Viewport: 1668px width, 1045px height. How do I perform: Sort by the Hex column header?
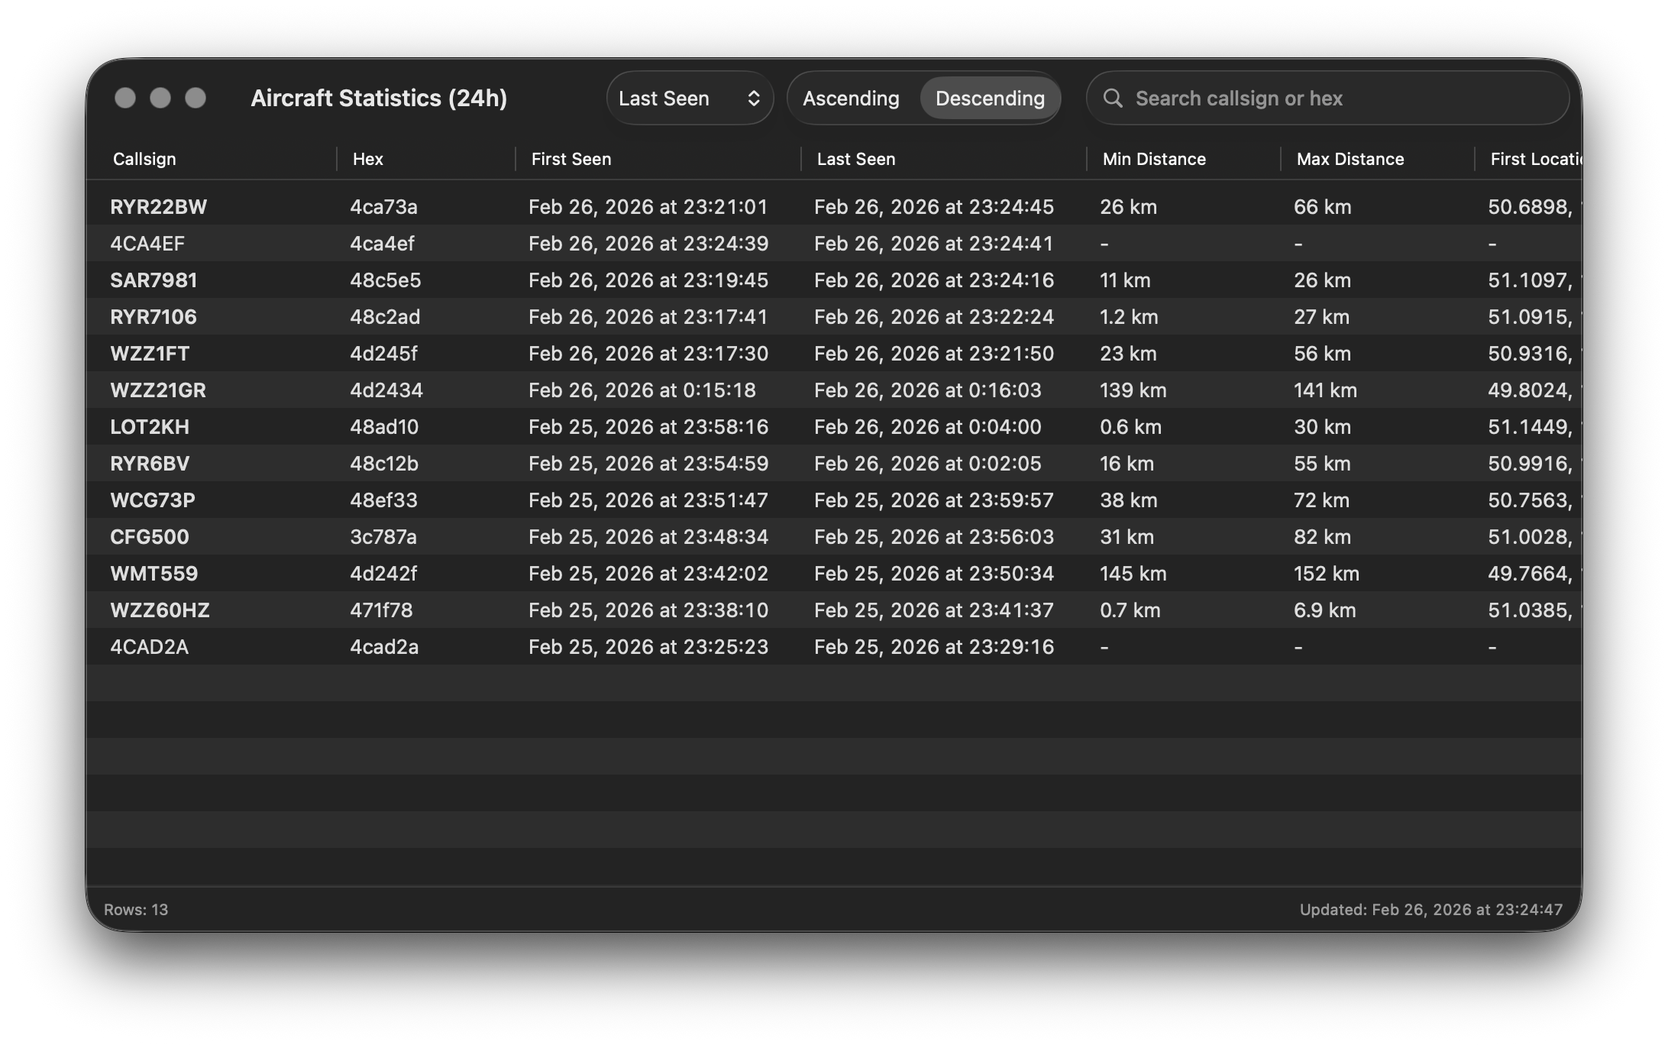pos(367,159)
